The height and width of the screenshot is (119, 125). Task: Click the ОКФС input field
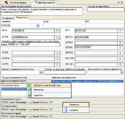[x=33, y=65]
